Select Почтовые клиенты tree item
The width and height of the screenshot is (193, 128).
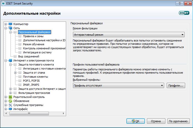tap(35, 77)
